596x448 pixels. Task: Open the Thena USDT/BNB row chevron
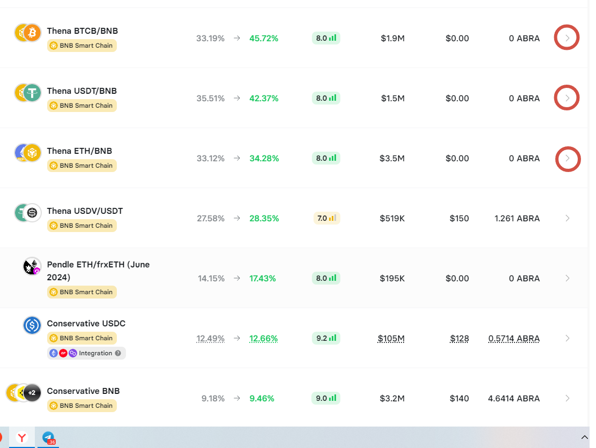point(567,98)
